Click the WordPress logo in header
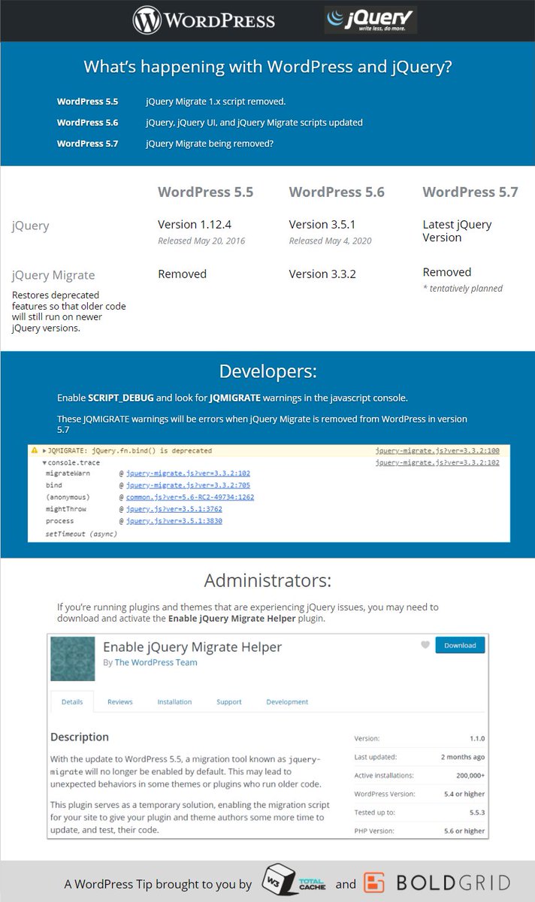 coord(204,20)
